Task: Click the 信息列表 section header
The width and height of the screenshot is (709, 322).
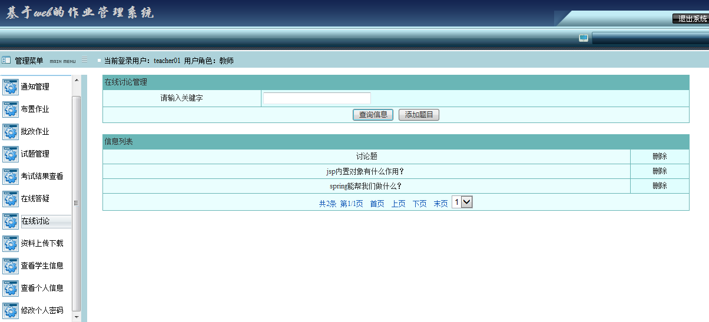Action: coord(396,142)
